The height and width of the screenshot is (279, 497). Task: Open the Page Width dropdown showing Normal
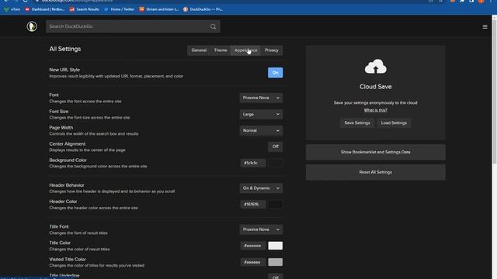click(x=261, y=130)
